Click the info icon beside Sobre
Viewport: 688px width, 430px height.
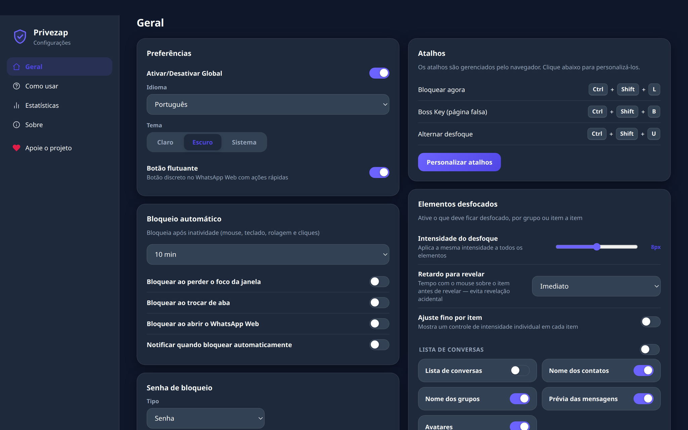tap(16, 125)
